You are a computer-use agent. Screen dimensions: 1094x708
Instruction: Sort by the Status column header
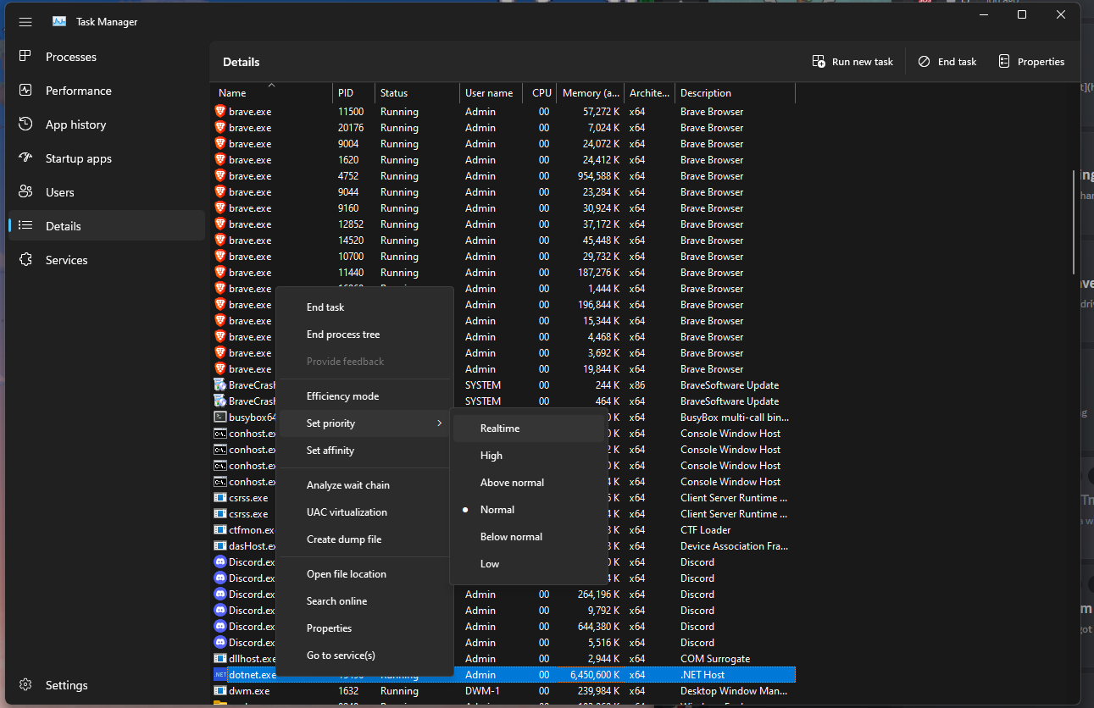[417, 93]
